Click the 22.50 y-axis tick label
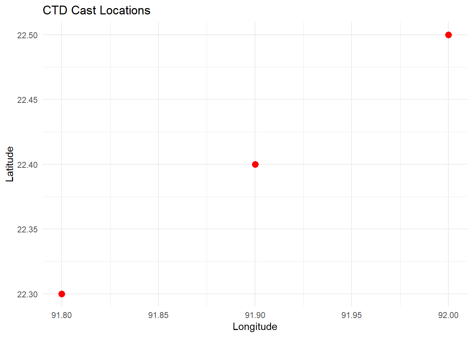This screenshot has width=473, height=337. (x=27, y=35)
